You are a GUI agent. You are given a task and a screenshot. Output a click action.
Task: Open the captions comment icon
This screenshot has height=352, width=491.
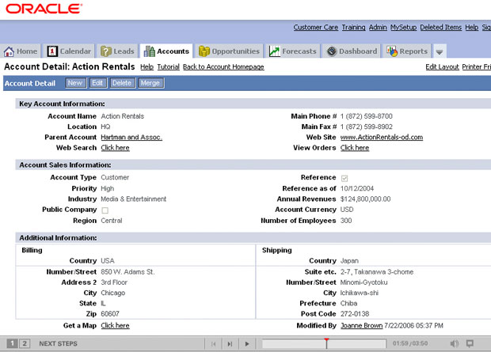[470, 343]
